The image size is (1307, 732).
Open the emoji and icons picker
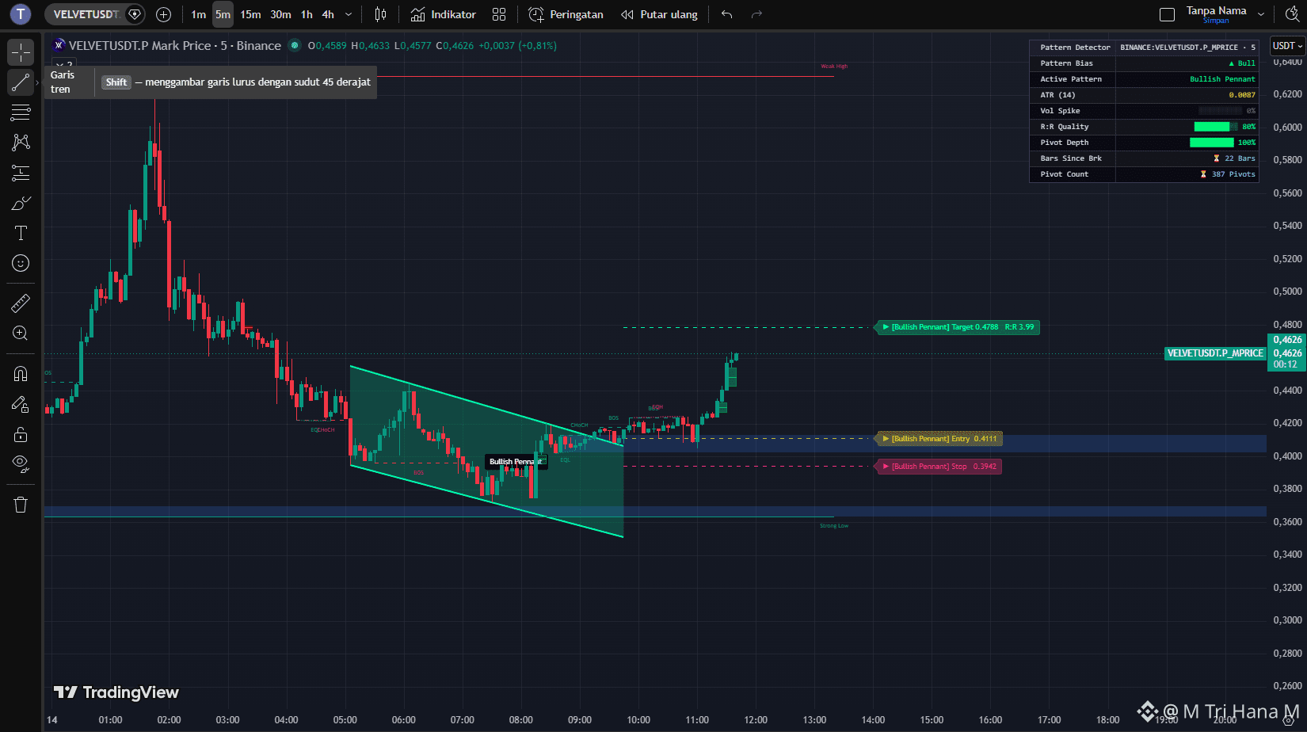pyautogui.click(x=21, y=263)
